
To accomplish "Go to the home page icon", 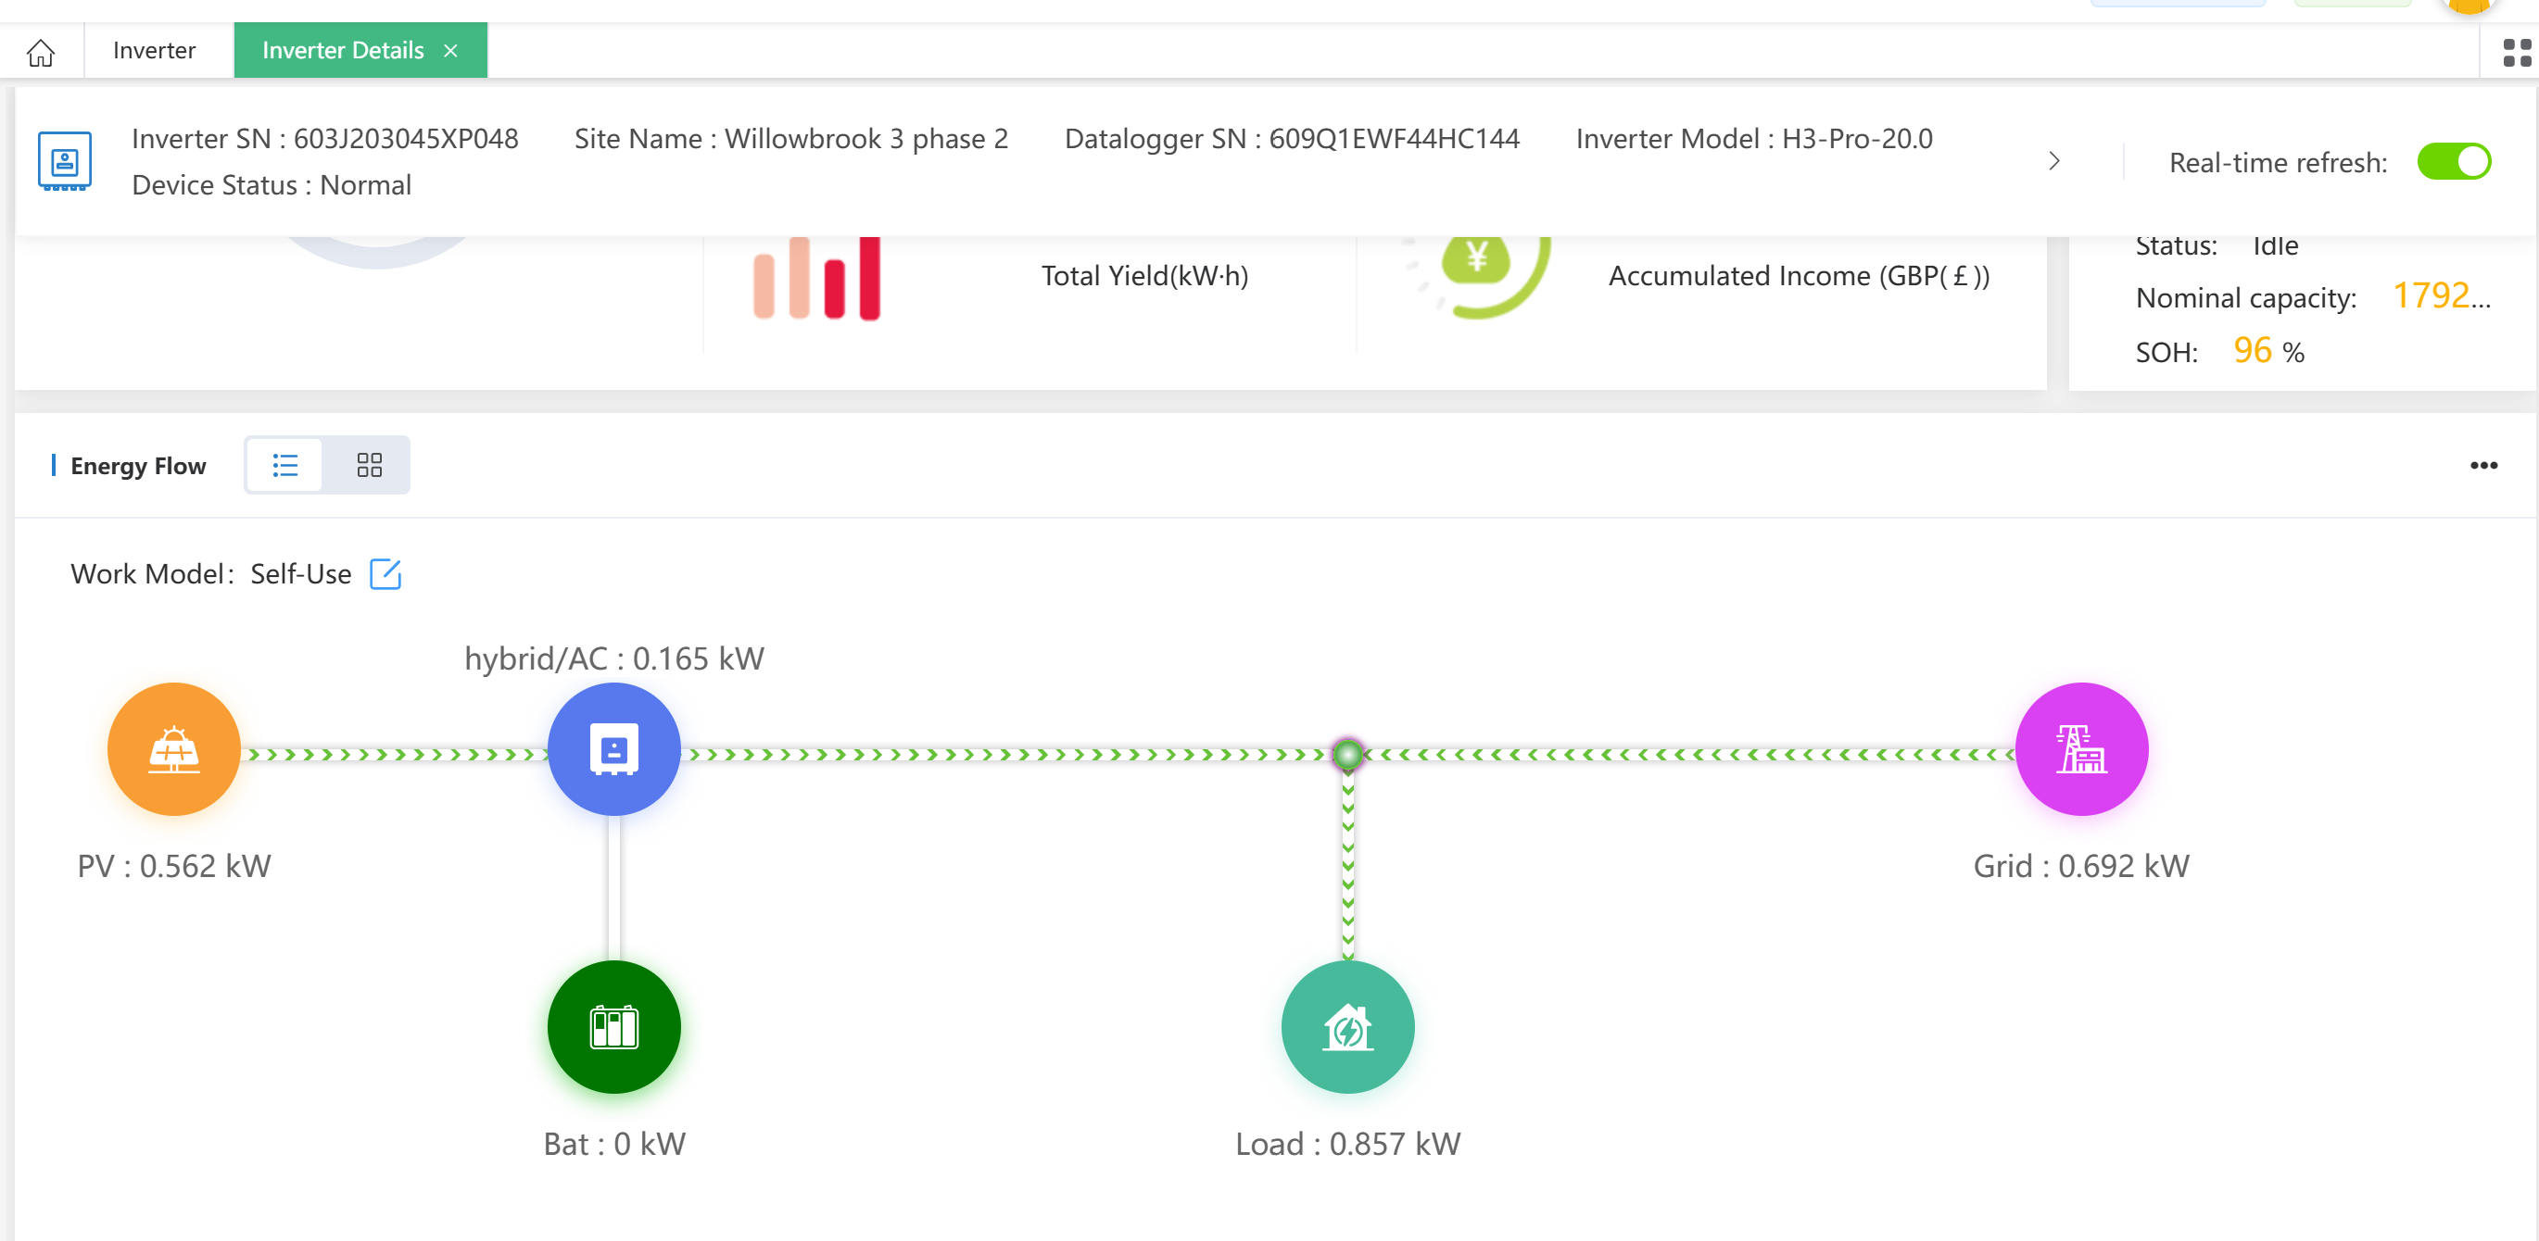I will (41, 51).
